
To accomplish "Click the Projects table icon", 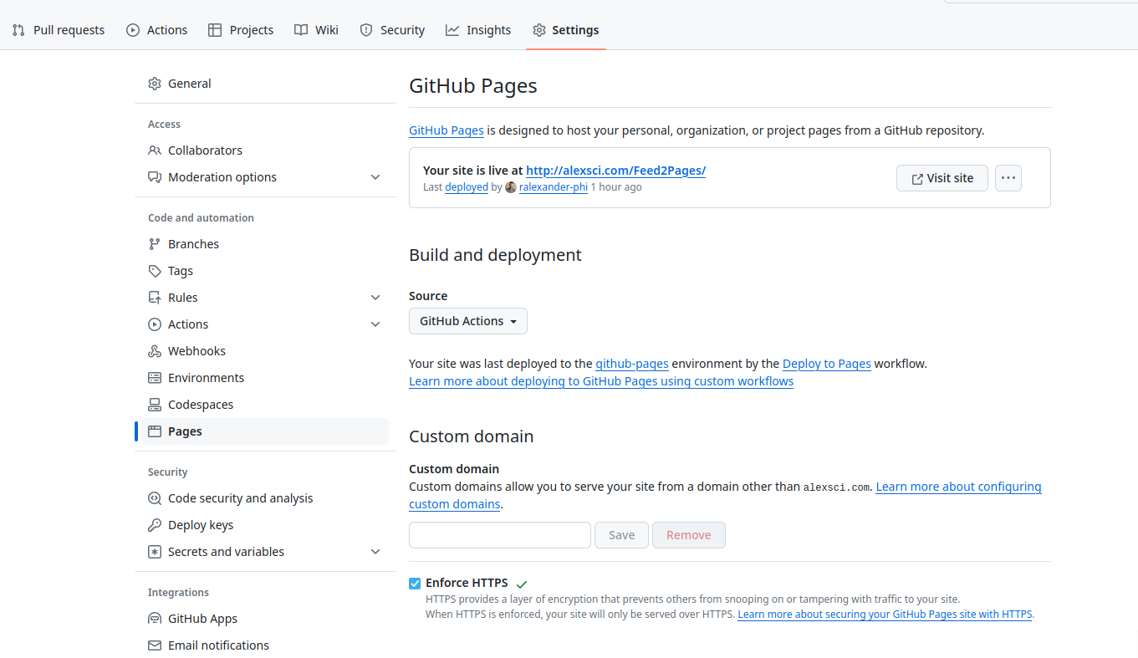I will point(215,30).
